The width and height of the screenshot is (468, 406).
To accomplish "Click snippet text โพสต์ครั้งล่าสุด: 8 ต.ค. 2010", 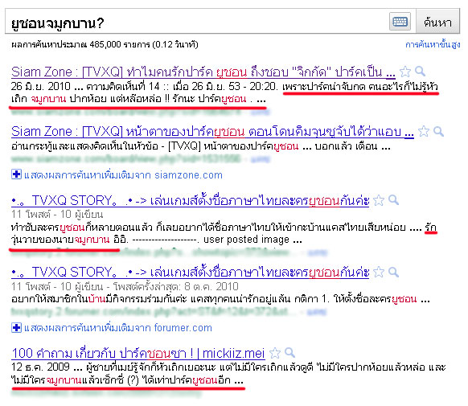I will click(176, 287).
